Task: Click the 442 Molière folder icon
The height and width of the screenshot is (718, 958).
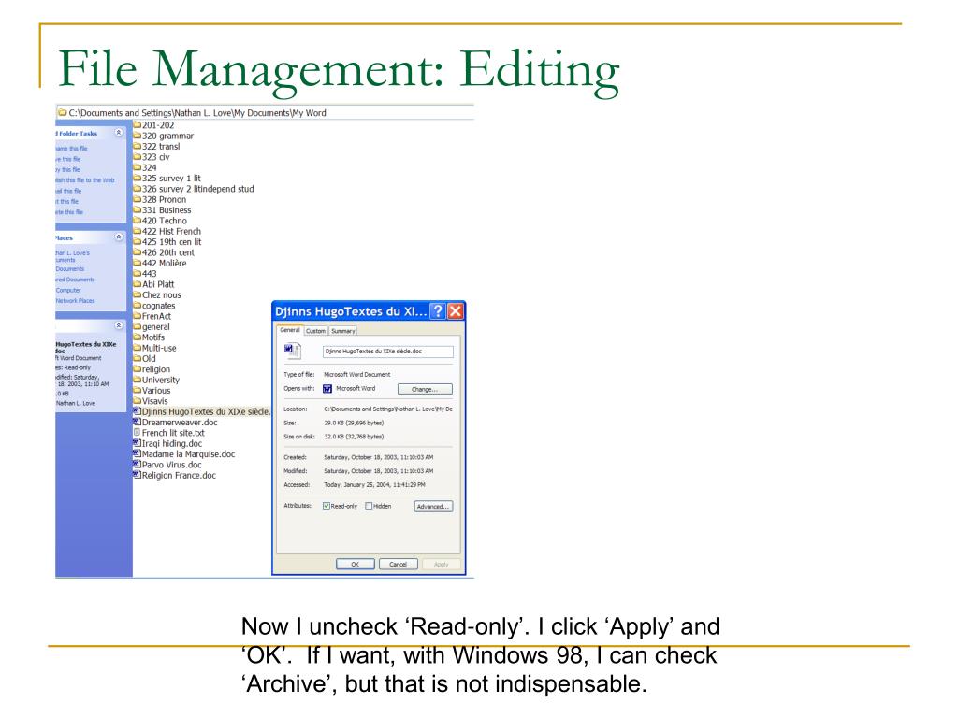Action: coord(138,263)
